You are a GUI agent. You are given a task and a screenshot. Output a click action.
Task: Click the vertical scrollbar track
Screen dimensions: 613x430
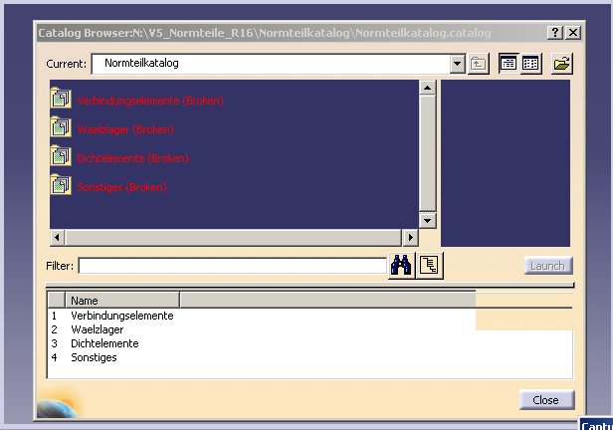[x=427, y=154]
